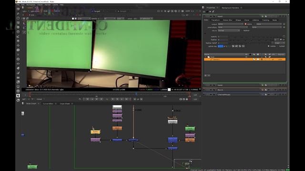Open the Merge nodes toolbar icon

[18, 41]
